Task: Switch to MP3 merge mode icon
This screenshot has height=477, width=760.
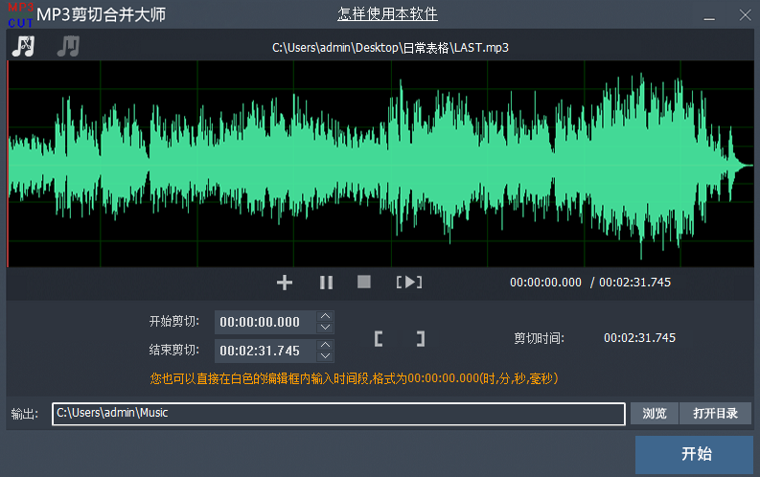Action: (x=68, y=46)
